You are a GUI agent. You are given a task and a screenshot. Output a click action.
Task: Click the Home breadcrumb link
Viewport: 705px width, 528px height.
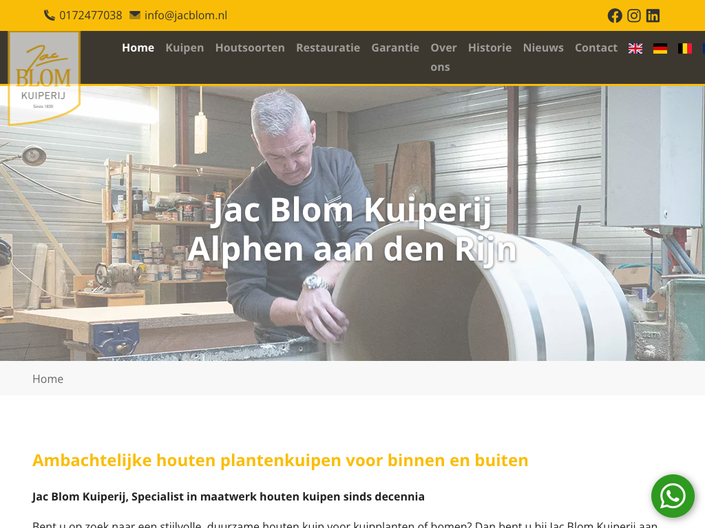(x=48, y=379)
